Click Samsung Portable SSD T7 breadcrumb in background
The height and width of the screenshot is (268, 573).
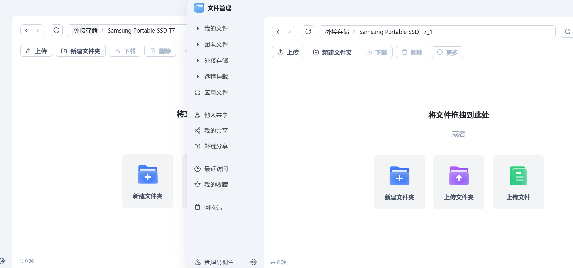coord(141,31)
